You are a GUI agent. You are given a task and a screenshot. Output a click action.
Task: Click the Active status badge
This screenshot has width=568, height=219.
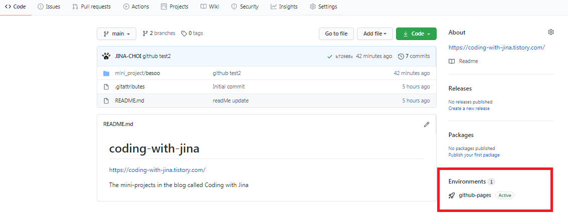click(x=505, y=195)
